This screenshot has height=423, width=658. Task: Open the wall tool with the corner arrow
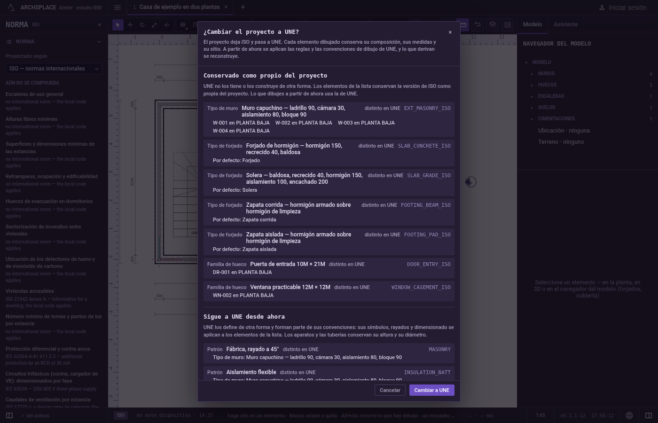183,25
